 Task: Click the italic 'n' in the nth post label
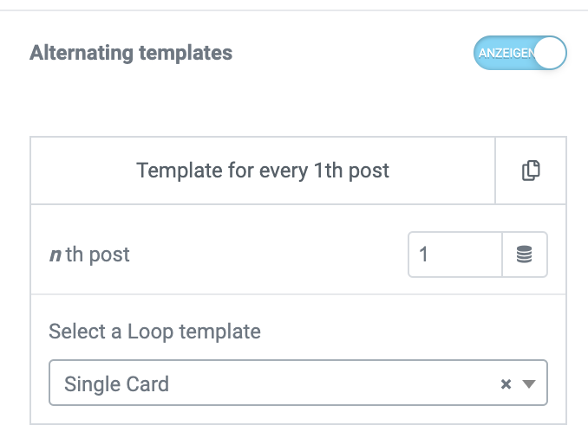(x=55, y=255)
